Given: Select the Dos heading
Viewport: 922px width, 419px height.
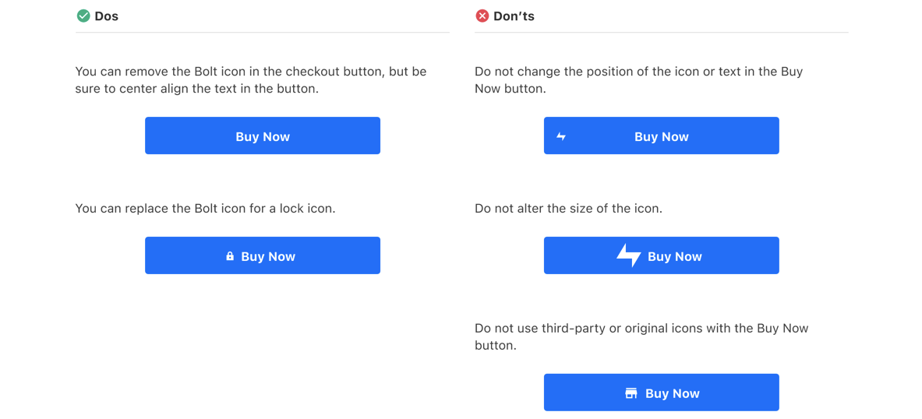Looking at the screenshot, I should (107, 16).
